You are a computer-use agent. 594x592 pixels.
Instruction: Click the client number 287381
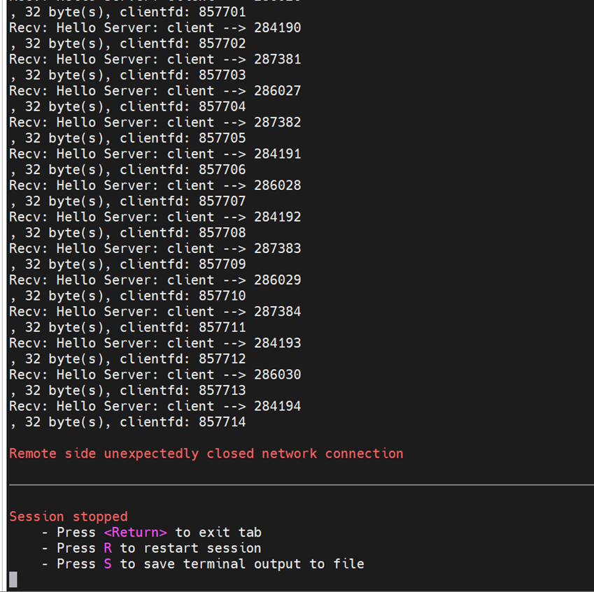(278, 59)
